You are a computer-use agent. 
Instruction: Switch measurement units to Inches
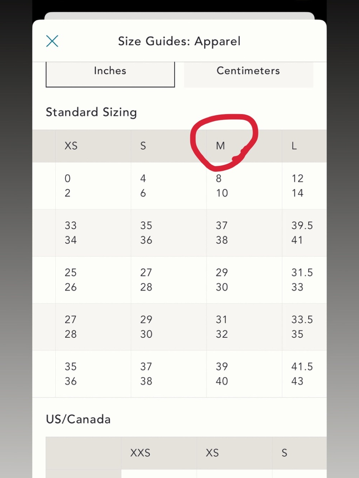pos(110,74)
